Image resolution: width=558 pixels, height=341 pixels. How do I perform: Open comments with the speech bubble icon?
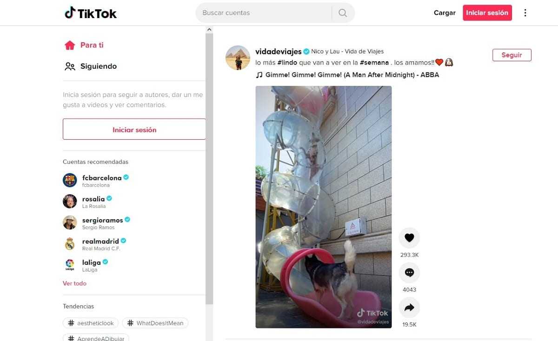coord(409,273)
